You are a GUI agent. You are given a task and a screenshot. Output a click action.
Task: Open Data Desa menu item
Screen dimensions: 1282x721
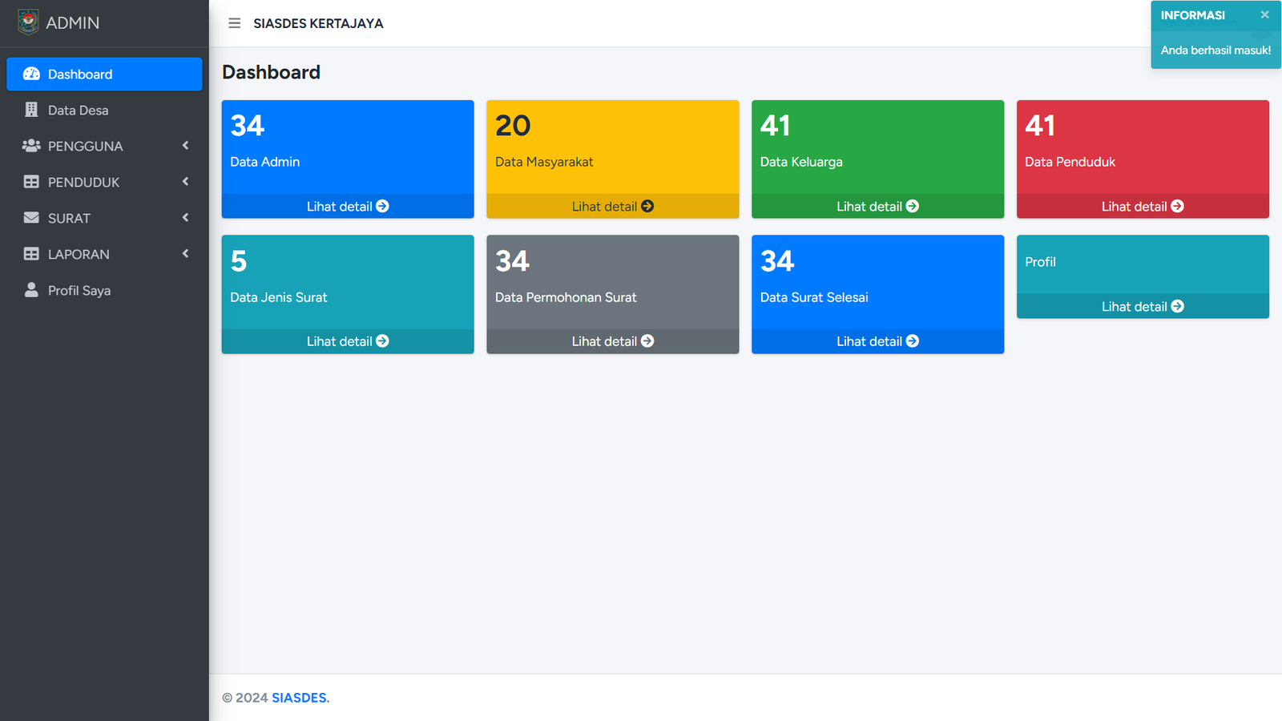click(78, 110)
